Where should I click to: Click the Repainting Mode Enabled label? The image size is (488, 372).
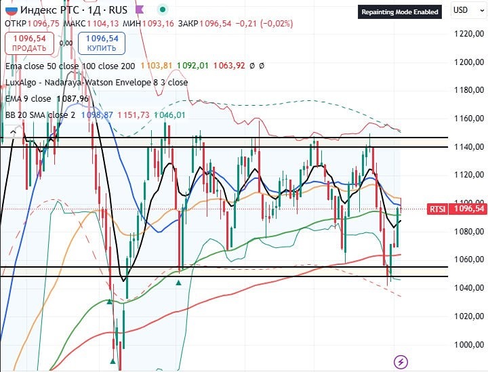pos(400,12)
